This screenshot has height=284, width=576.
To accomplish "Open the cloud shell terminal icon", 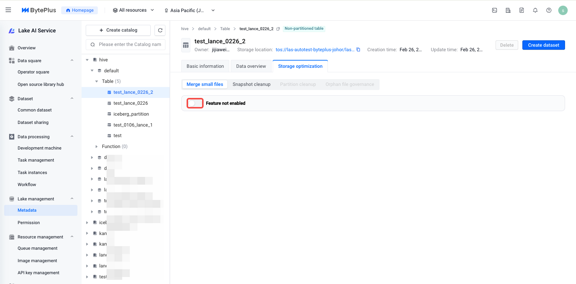I will [494, 11].
